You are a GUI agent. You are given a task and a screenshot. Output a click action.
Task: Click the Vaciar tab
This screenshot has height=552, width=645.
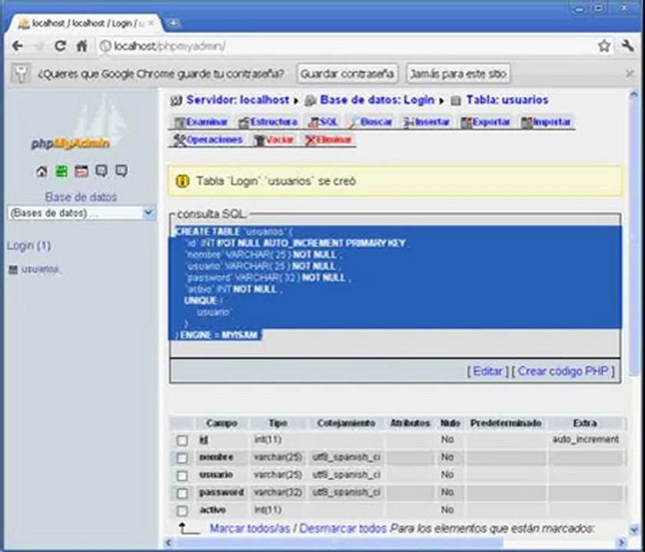(x=273, y=140)
